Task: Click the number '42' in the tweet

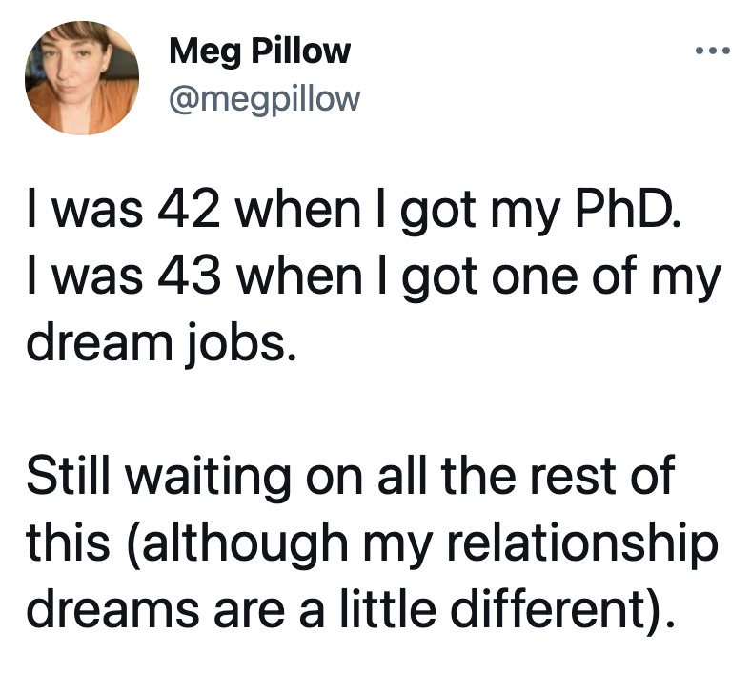Action: (190, 211)
